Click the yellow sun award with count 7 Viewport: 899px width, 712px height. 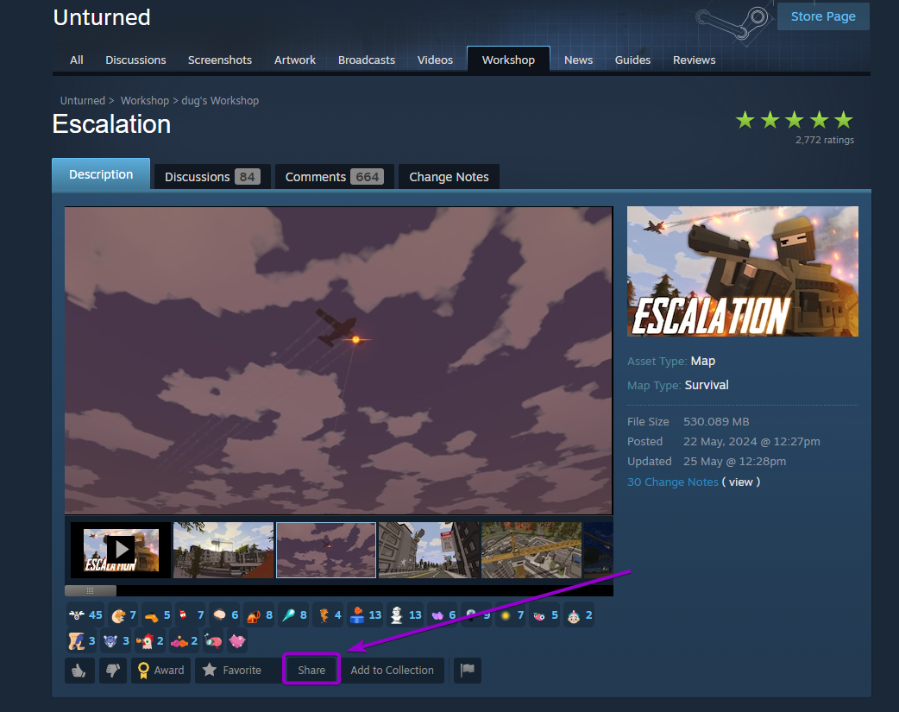coord(512,615)
